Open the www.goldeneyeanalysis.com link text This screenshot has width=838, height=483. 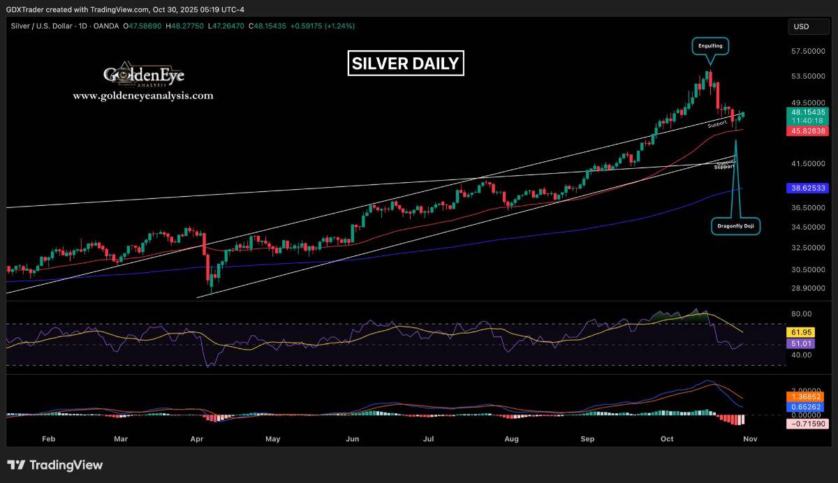(143, 96)
